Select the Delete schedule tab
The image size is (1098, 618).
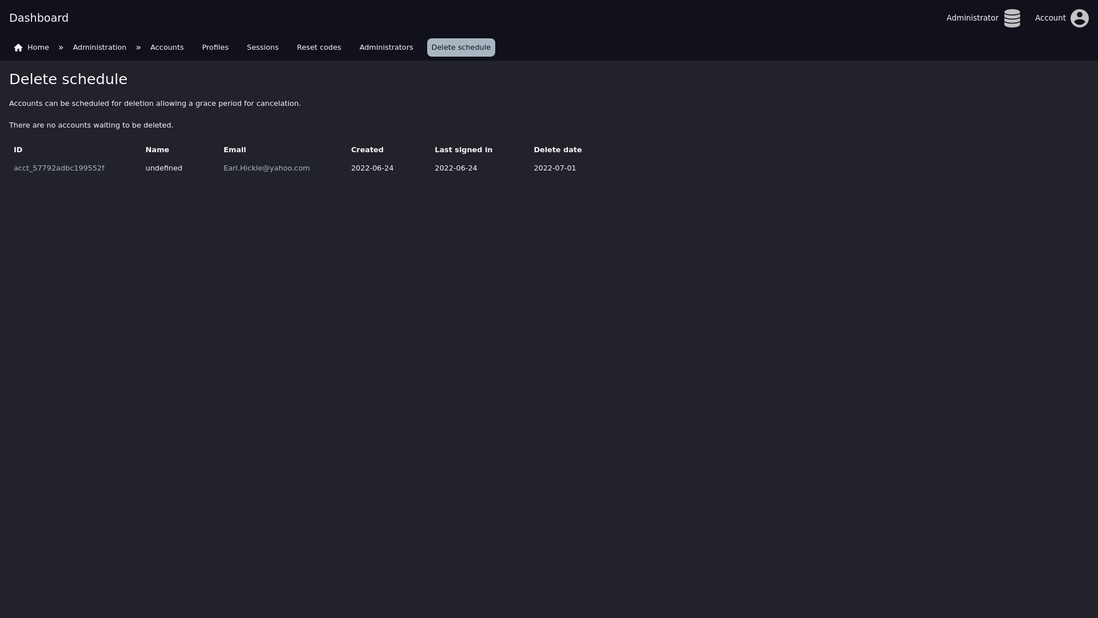pos(461,47)
